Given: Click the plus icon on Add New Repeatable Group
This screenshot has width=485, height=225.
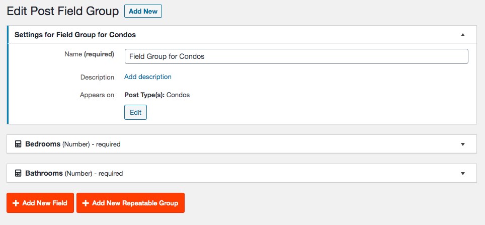Looking at the screenshot, I should 86,203.
